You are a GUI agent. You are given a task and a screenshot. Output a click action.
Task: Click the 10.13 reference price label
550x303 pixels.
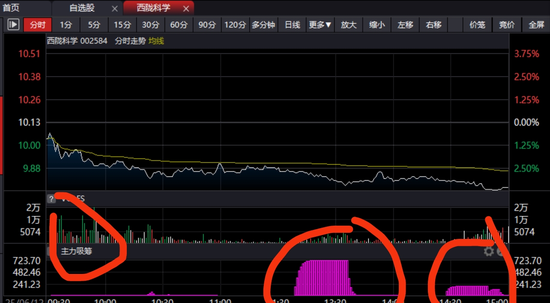point(30,122)
